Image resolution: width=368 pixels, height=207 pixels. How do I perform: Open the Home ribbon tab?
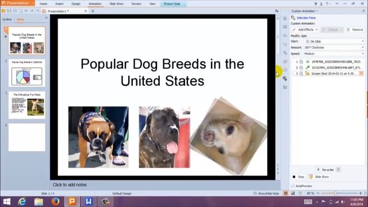tap(43, 4)
